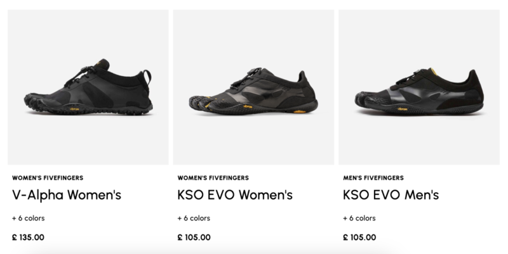Click the £ 105.00 price of KSO EVO Women's
The image size is (508, 254).
pos(194,238)
